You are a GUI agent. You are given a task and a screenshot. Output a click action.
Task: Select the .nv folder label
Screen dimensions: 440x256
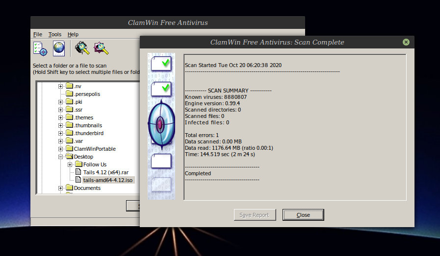point(78,86)
